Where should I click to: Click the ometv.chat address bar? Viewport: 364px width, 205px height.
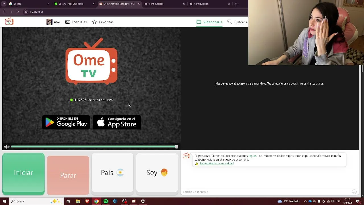click(135, 12)
